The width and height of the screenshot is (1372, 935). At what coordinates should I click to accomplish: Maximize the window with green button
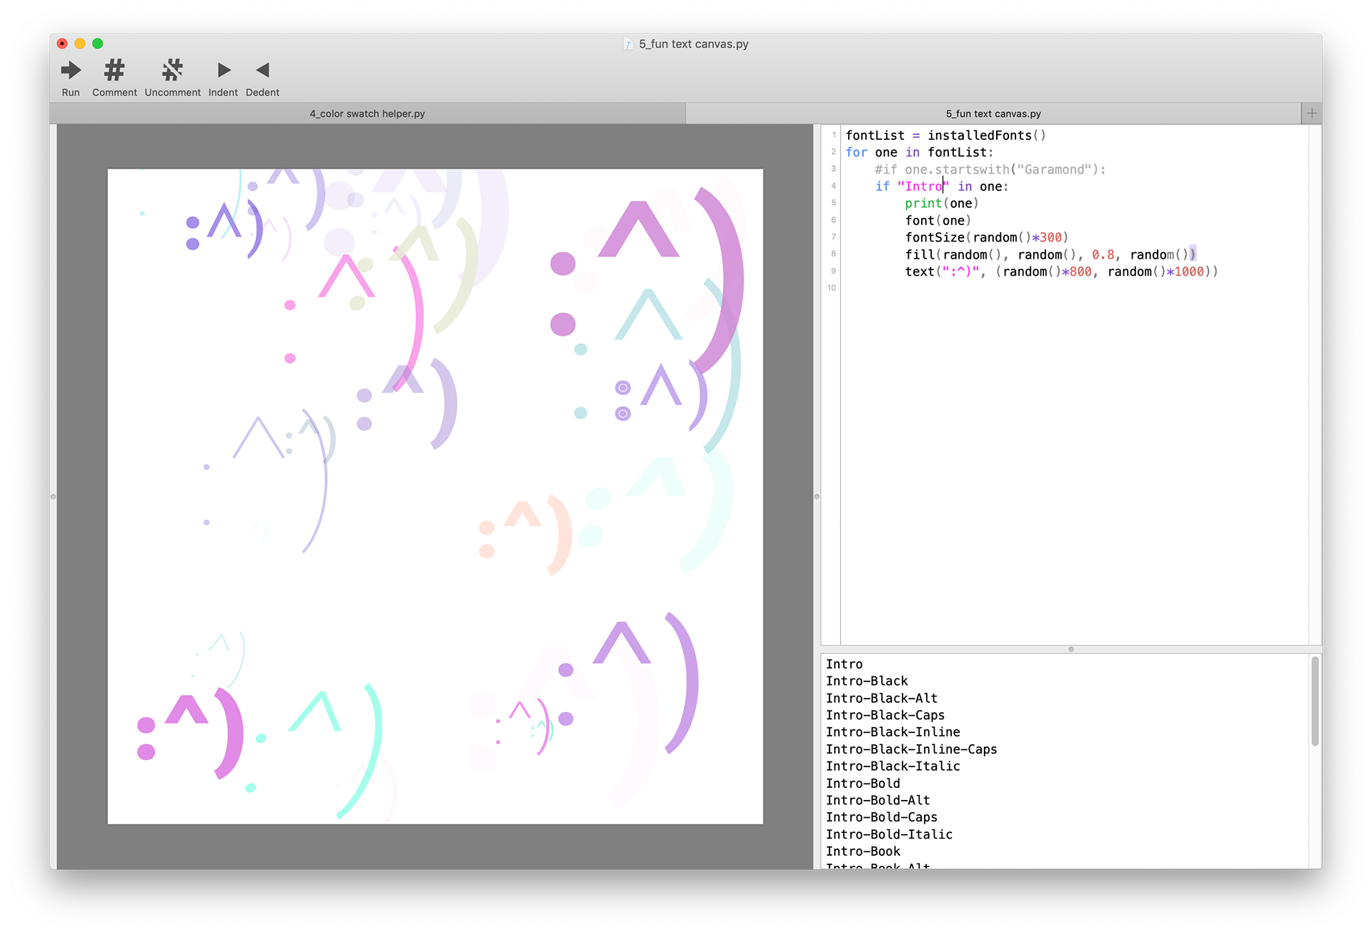click(x=98, y=44)
